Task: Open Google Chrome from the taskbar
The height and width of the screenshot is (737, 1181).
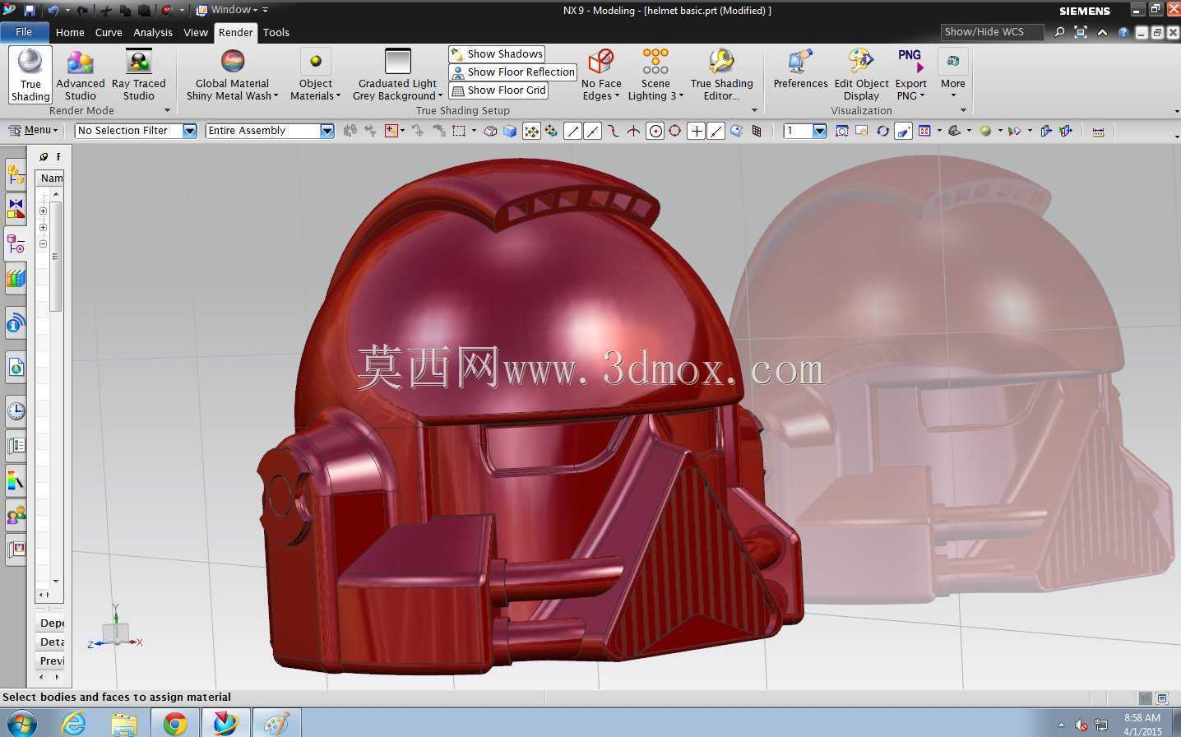Action: (174, 723)
